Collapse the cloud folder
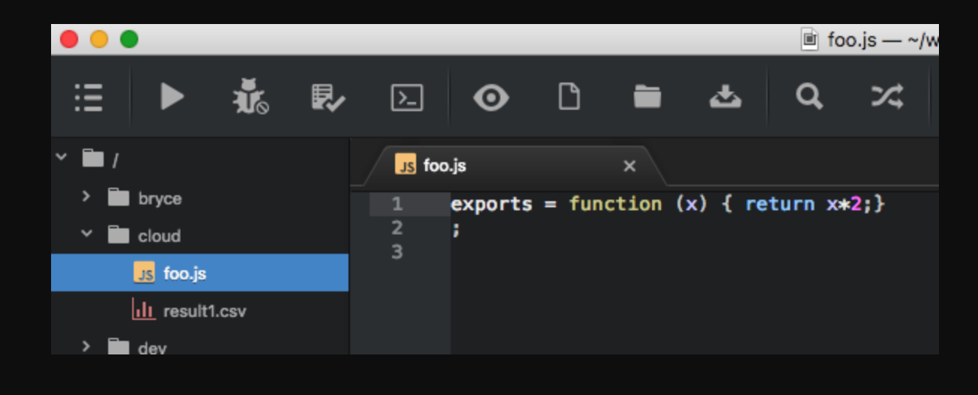Image resolution: width=978 pixels, height=395 pixels. point(86,234)
